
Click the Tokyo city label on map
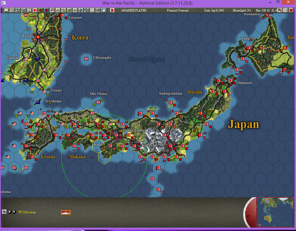176,138
